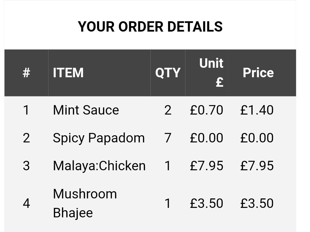Click the £0.70 unit price

coord(206,110)
